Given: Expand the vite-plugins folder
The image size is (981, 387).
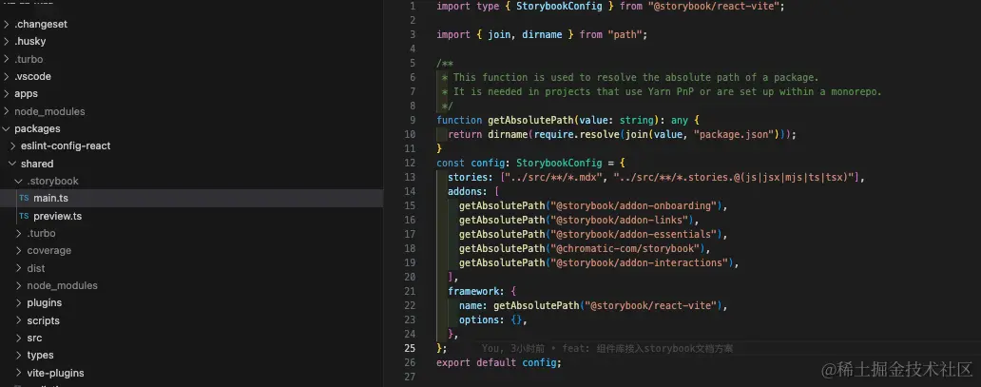Looking at the screenshot, I should pyautogui.click(x=55, y=374).
